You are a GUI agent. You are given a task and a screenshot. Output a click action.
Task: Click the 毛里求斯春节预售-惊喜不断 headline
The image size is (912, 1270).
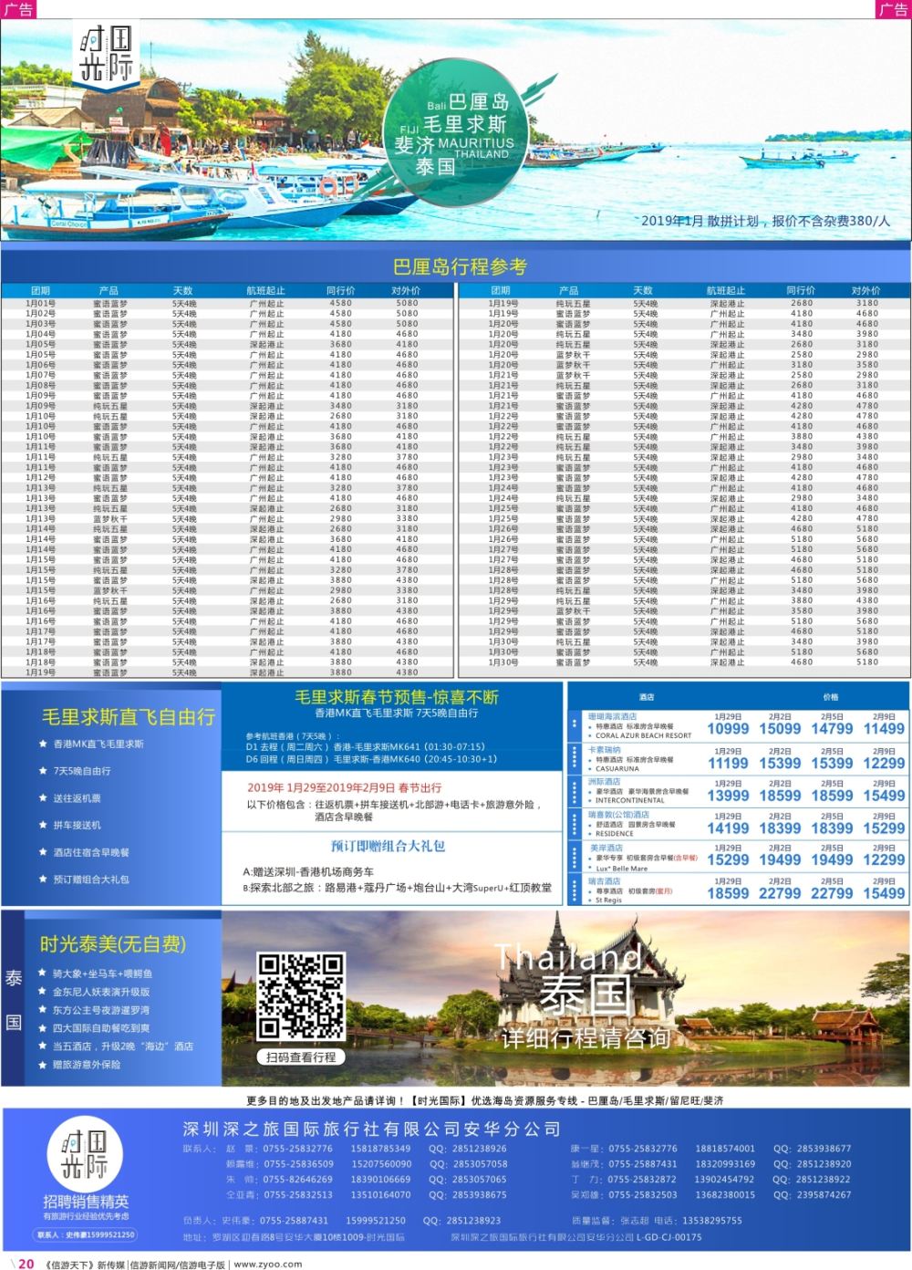click(397, 697)
